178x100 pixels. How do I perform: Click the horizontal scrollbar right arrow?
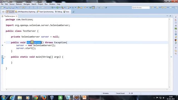click(167, 89)
